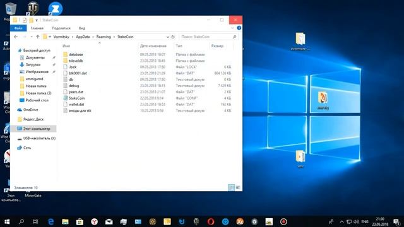Select the debug text file

(74, 86)
